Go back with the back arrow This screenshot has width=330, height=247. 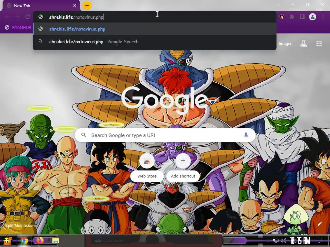[x=7, y=17]
